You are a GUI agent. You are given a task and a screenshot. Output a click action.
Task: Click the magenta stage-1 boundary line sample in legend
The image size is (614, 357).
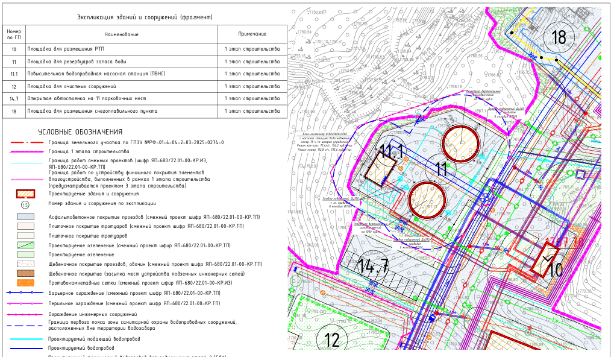[27, 151]
